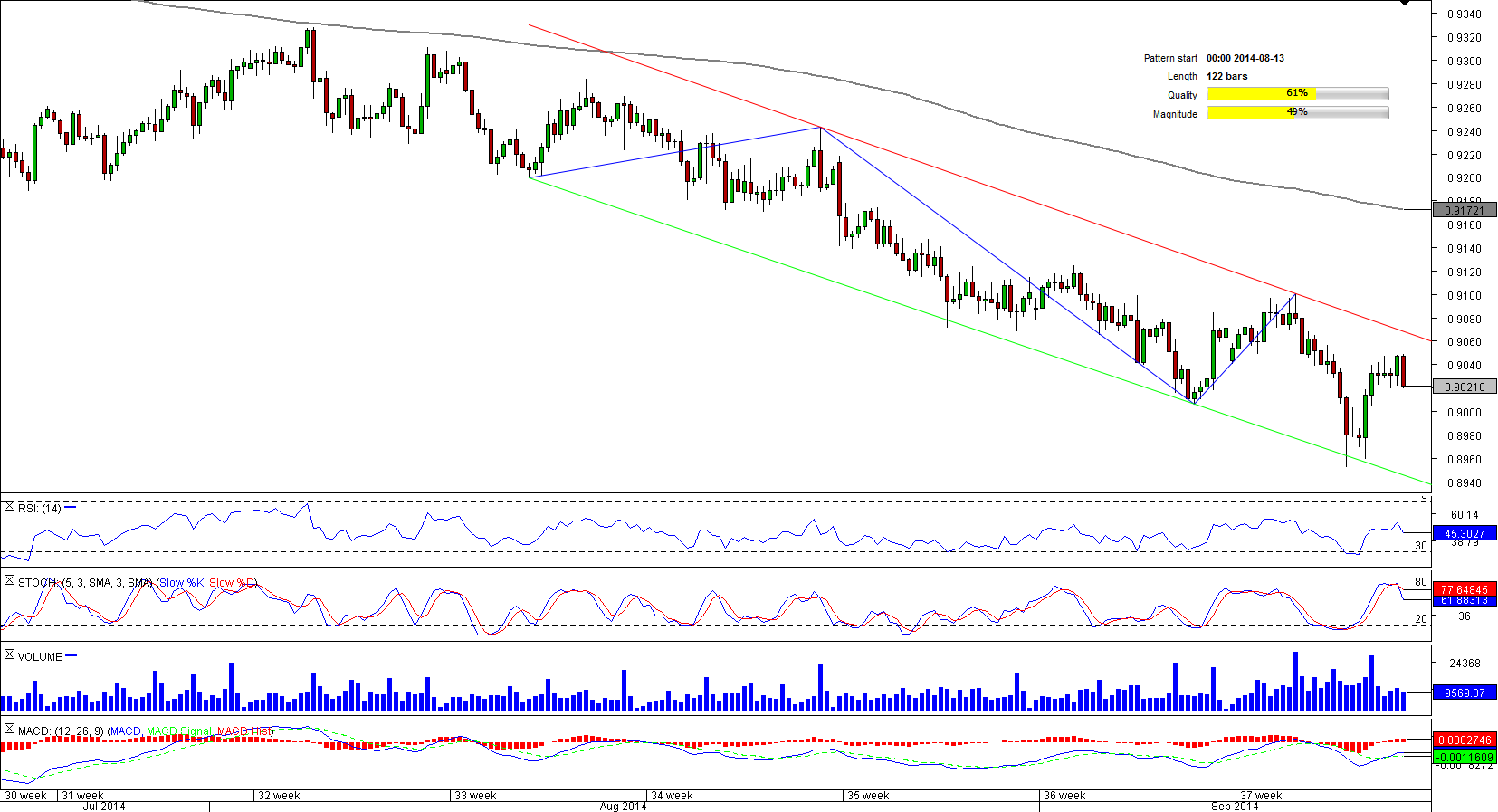Click the red stochastic value 77.64845
Image resolution: width=1498 pixels, height=812 pixels.
1464,589
